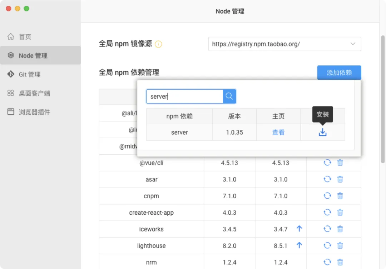The height and width of the screenshot is (269, 386).
Task: Reinstall iceworks with refresh icon
Action: click(x=327, y=229)
